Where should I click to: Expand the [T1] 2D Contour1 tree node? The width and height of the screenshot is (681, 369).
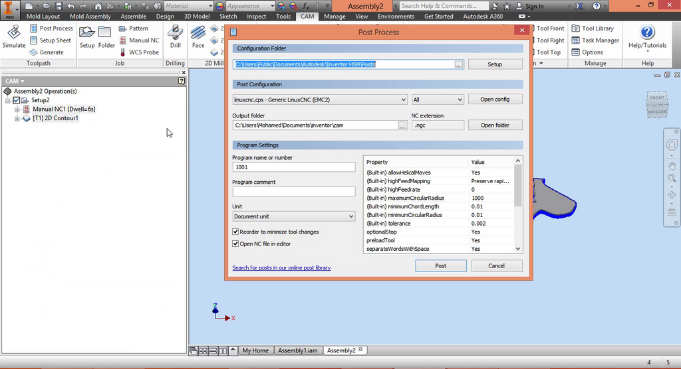pyautogui.click(x=17, y=118)
